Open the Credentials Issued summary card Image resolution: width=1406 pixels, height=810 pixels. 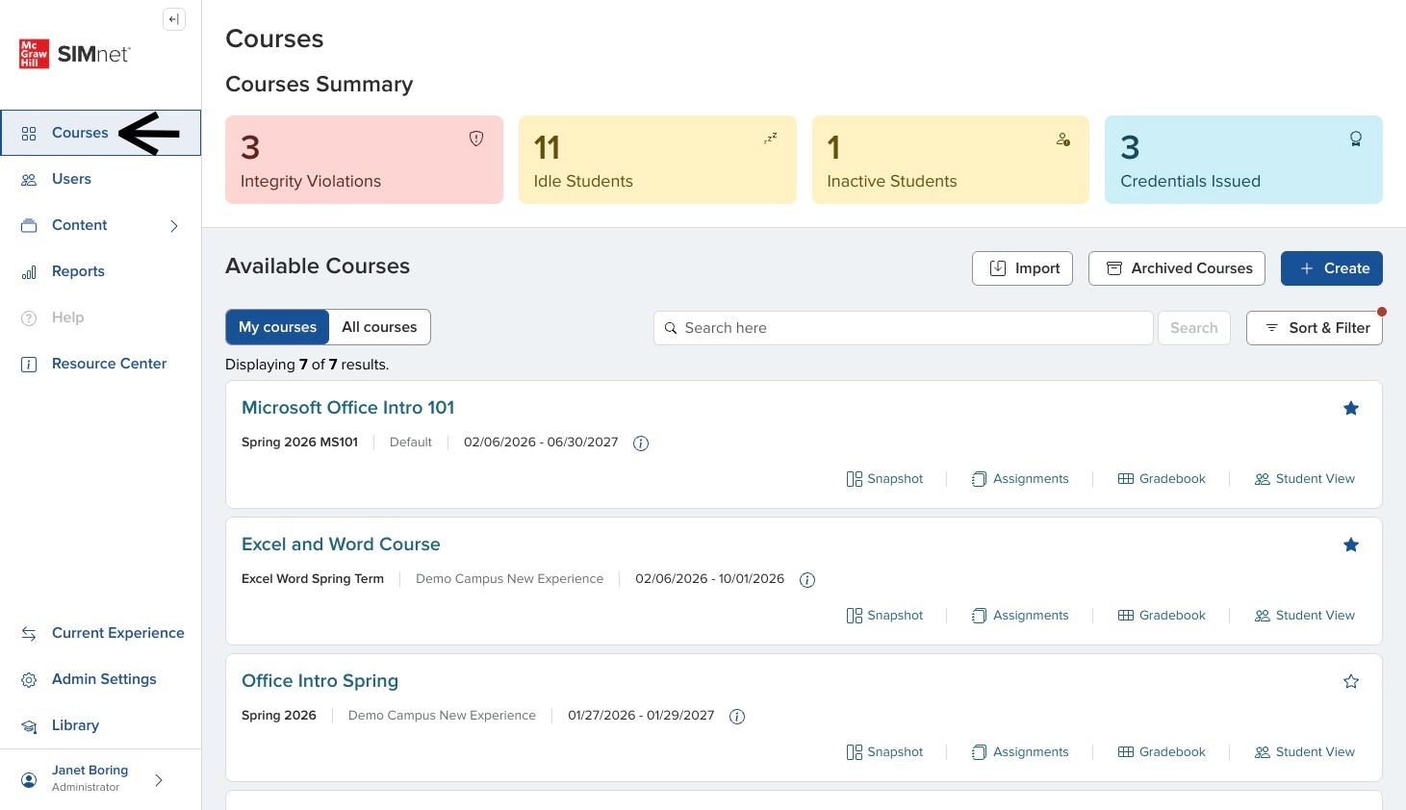1243,160
